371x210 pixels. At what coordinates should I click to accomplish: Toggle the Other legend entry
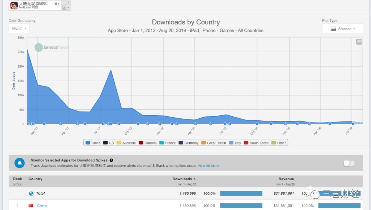(279, 143)
